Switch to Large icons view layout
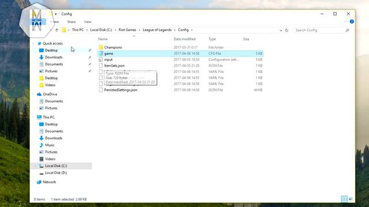The width and height of the screenshot is (369, 207). (x=351, y=199)
